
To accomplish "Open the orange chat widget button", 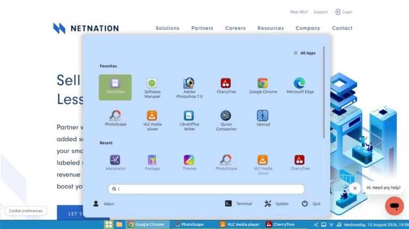I will 395,206.
